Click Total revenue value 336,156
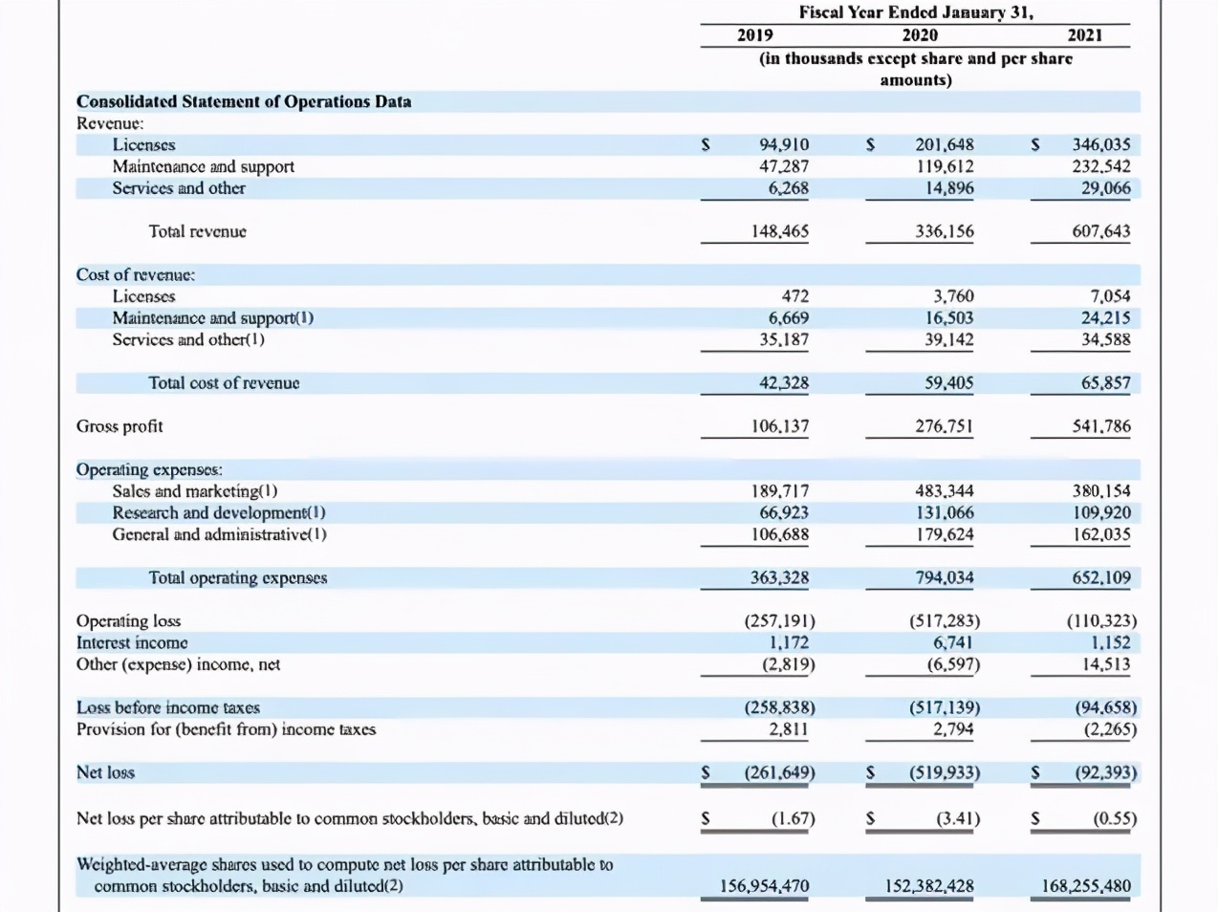 [945, 231]
